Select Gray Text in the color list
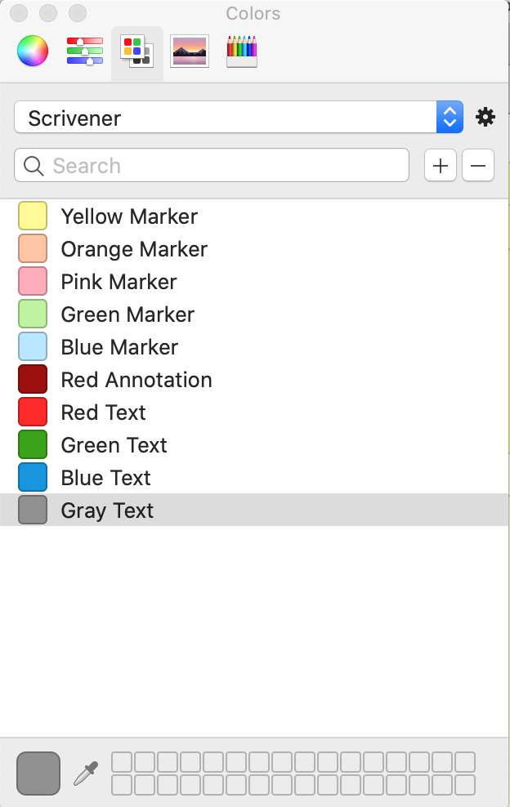510x807 pixels. coord(106,510)
